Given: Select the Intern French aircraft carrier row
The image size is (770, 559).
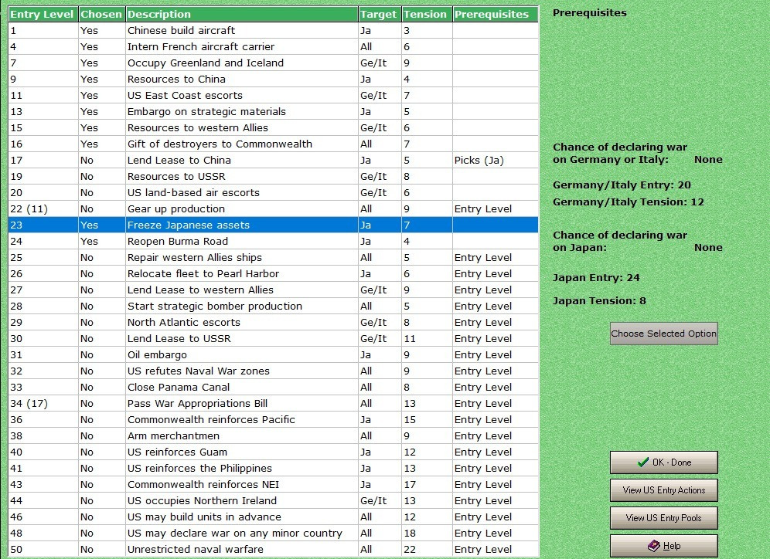Looking at the screenshot, I should (273, 46).
